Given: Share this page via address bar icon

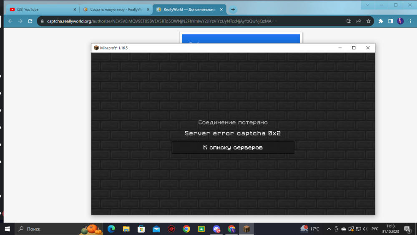Looking at the screenshot, I should pyautogui.click(x=359, y=21).
